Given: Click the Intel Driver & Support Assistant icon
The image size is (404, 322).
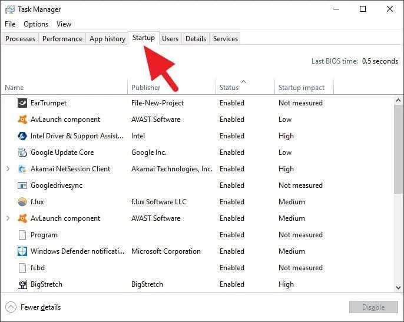Looking at the screenshot, I should (x=22, y=136).
